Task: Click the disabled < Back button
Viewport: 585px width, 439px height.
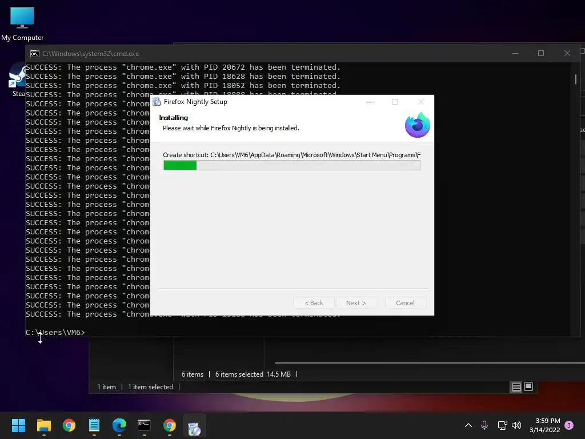Action: pyautogui.click(x=314, y=303)
